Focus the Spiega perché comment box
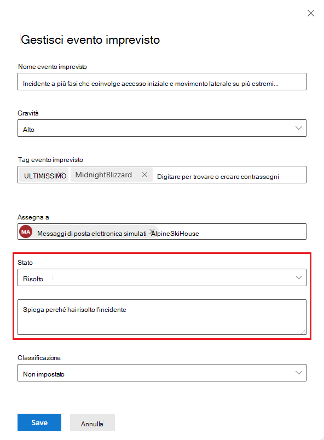The width and height of the screenshot is (324, 440). (161, 316)
